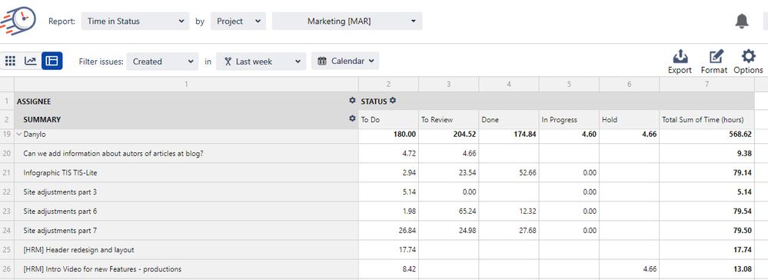Open the Last week date range dropdown

(261, 62)
